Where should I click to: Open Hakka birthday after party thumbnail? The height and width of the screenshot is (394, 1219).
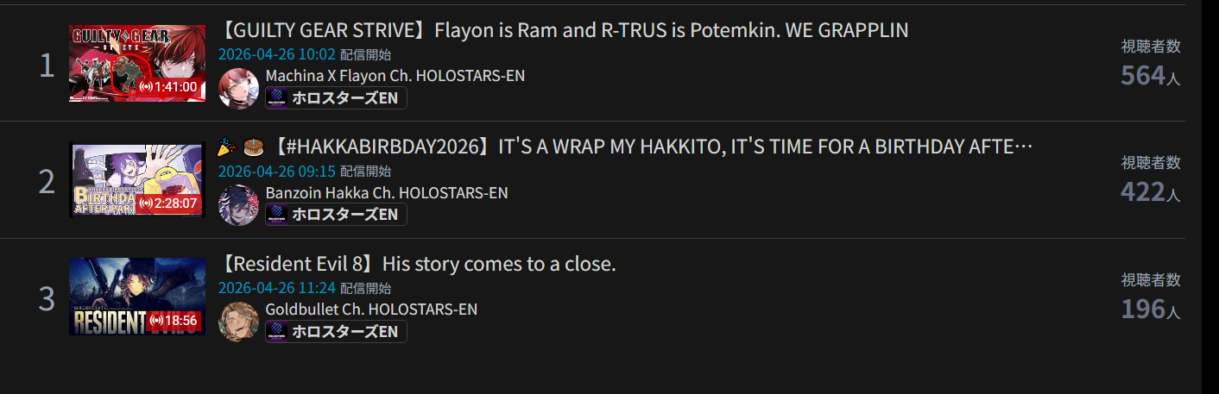click(137, 180)
